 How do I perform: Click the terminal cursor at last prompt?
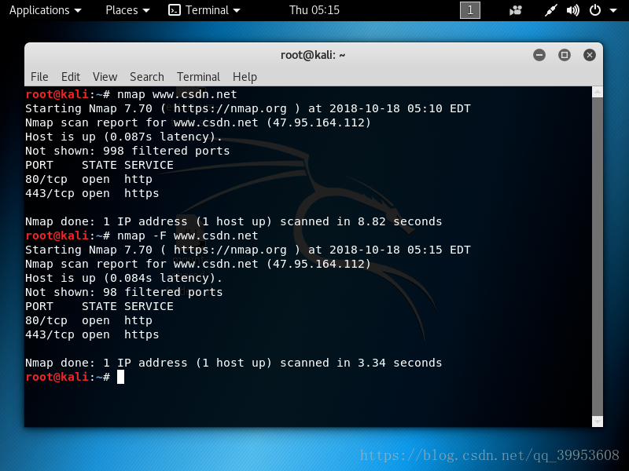[x=120, y=377]
